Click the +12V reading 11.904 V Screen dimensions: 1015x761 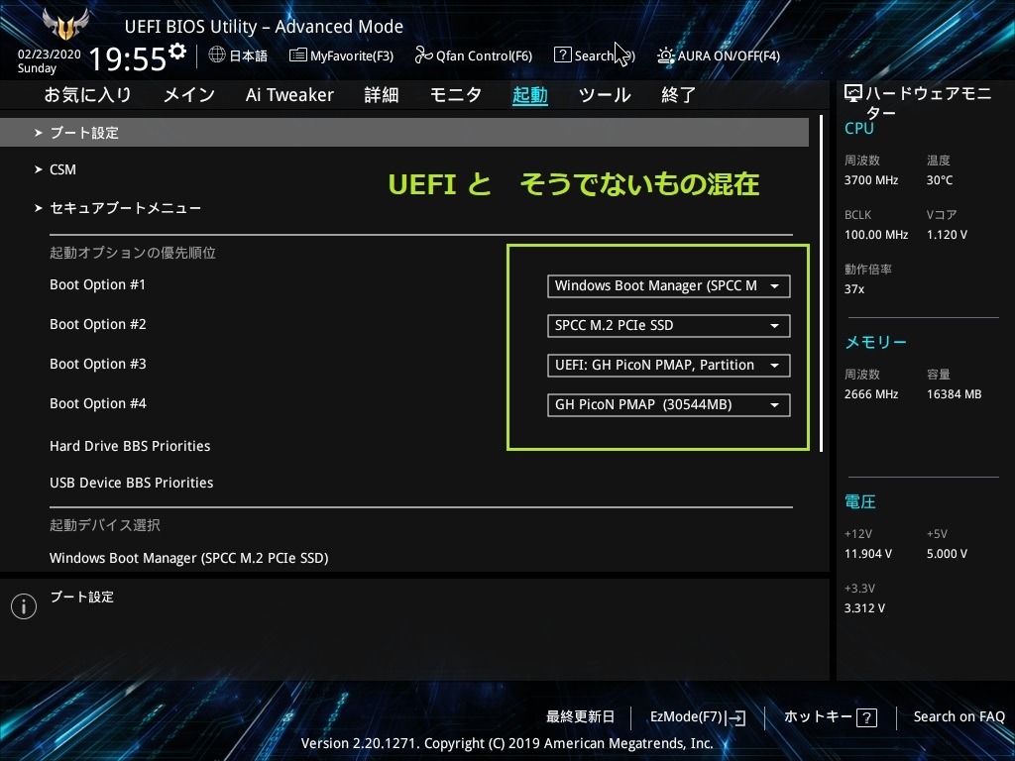click(868, 554)
